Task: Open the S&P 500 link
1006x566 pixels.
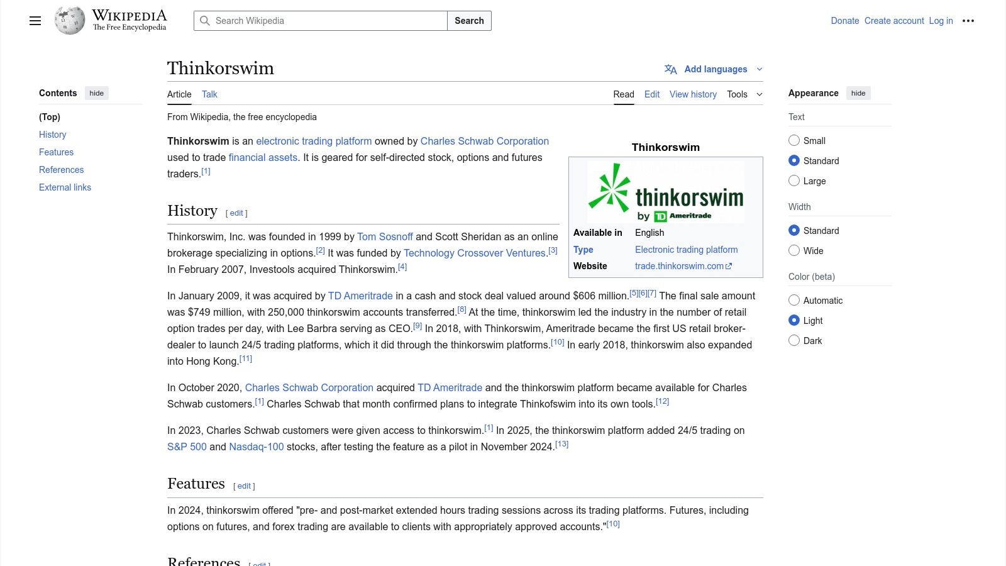Action: pyautogui.click(x=187, y=447)
